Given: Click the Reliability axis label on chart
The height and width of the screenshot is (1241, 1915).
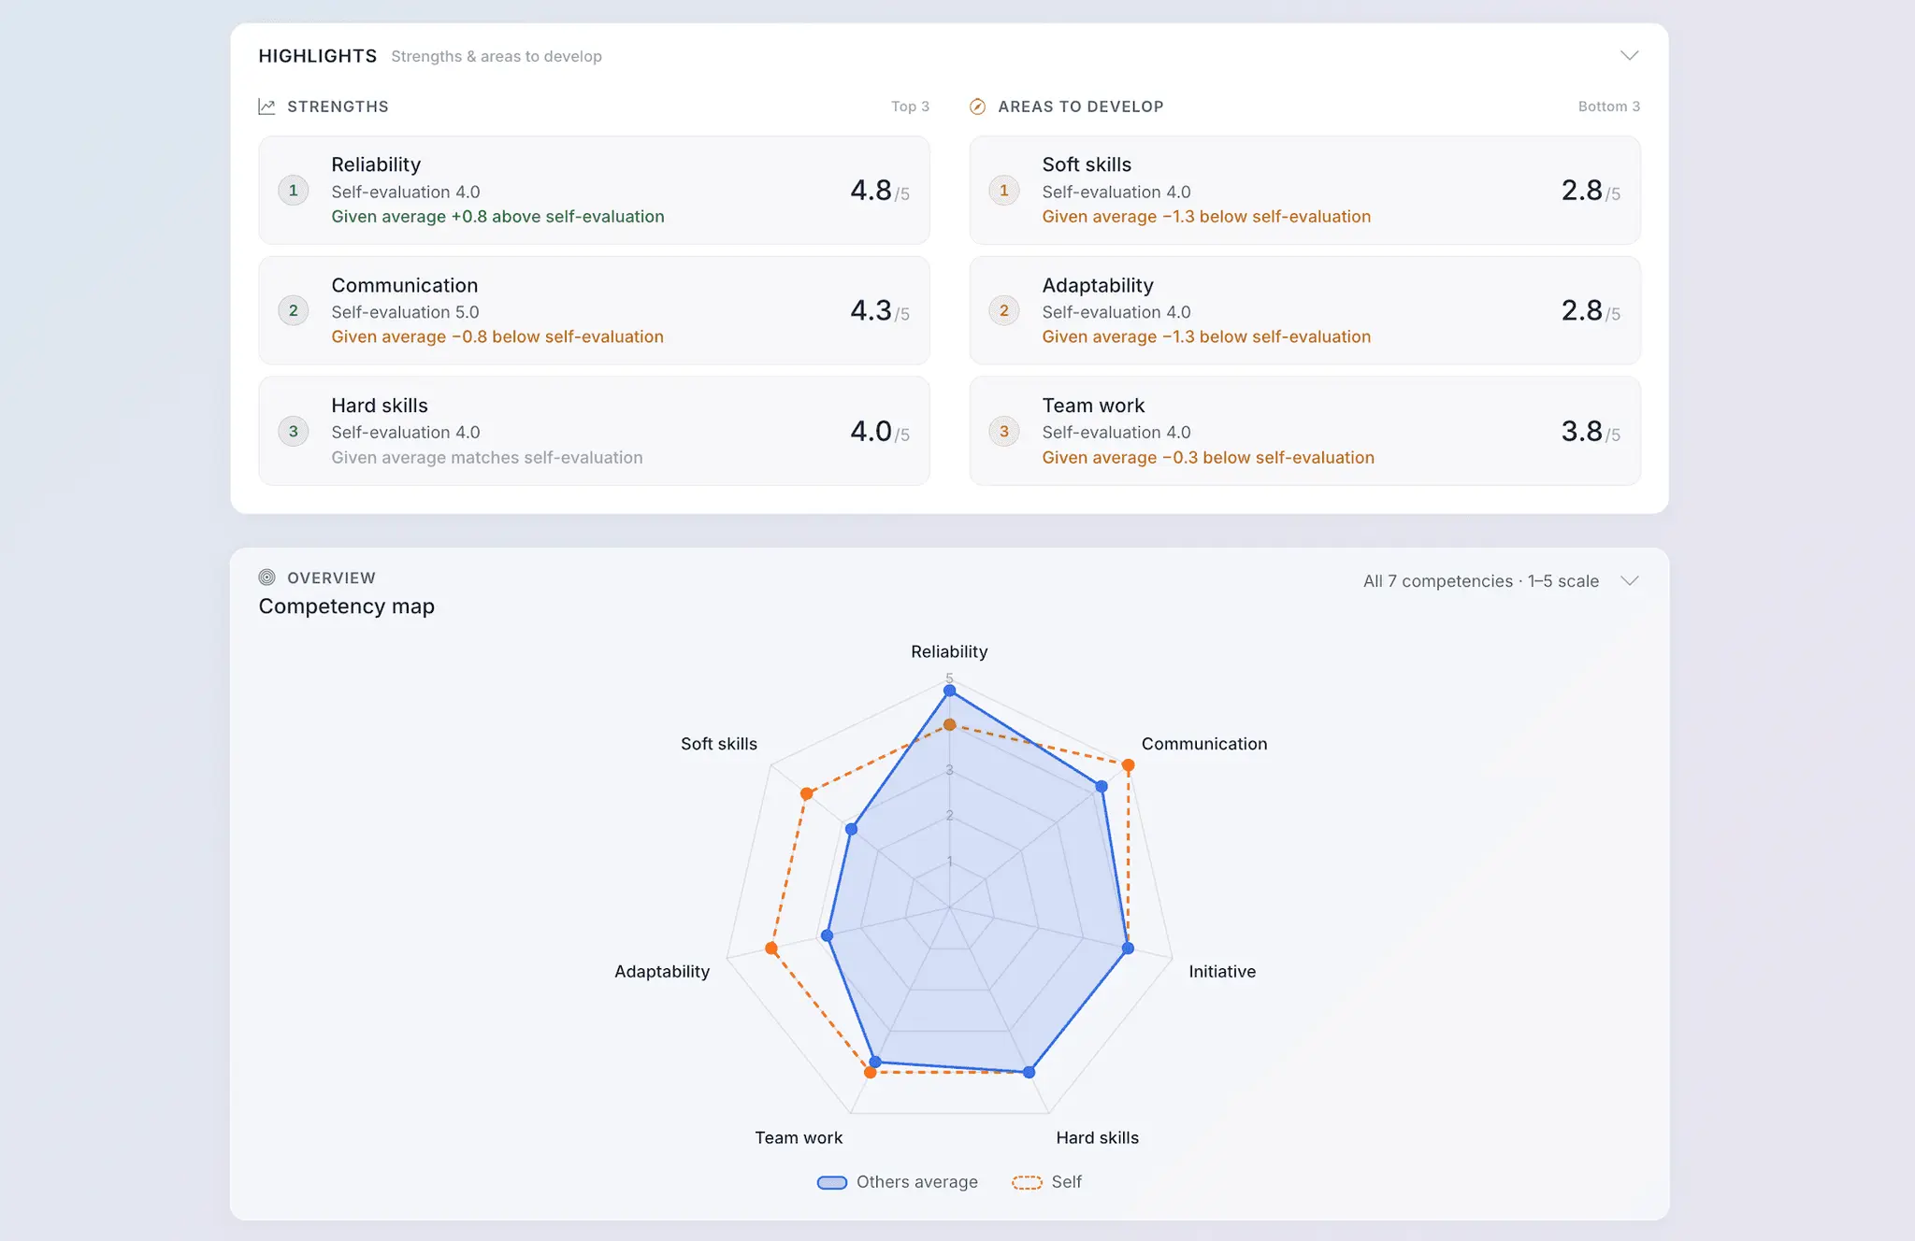Looking at the screenshot, I should coord(949,651).
